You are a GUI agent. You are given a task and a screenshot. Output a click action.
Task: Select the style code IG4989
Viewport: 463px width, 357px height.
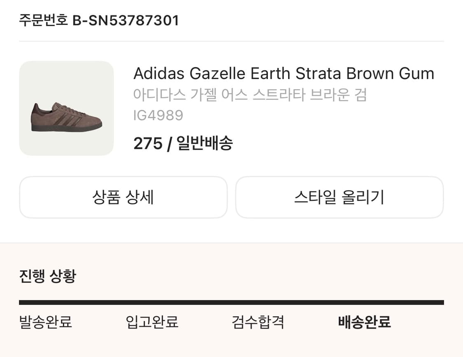pyautogui.click(x=158, y=115)
